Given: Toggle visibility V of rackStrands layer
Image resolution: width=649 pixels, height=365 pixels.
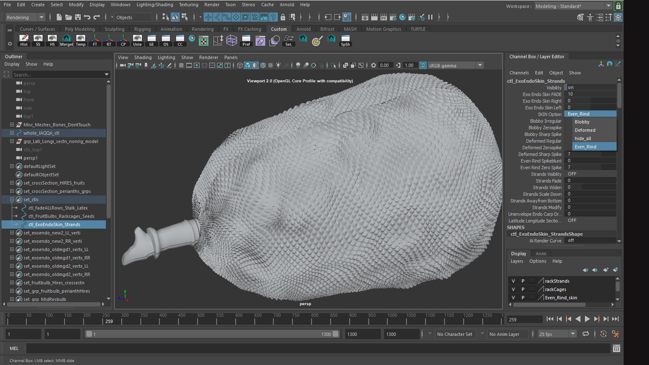Looking at the screenshot, I should pos(513,281).
